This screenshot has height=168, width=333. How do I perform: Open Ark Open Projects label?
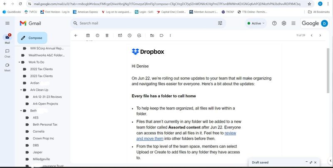coord(45,104)
